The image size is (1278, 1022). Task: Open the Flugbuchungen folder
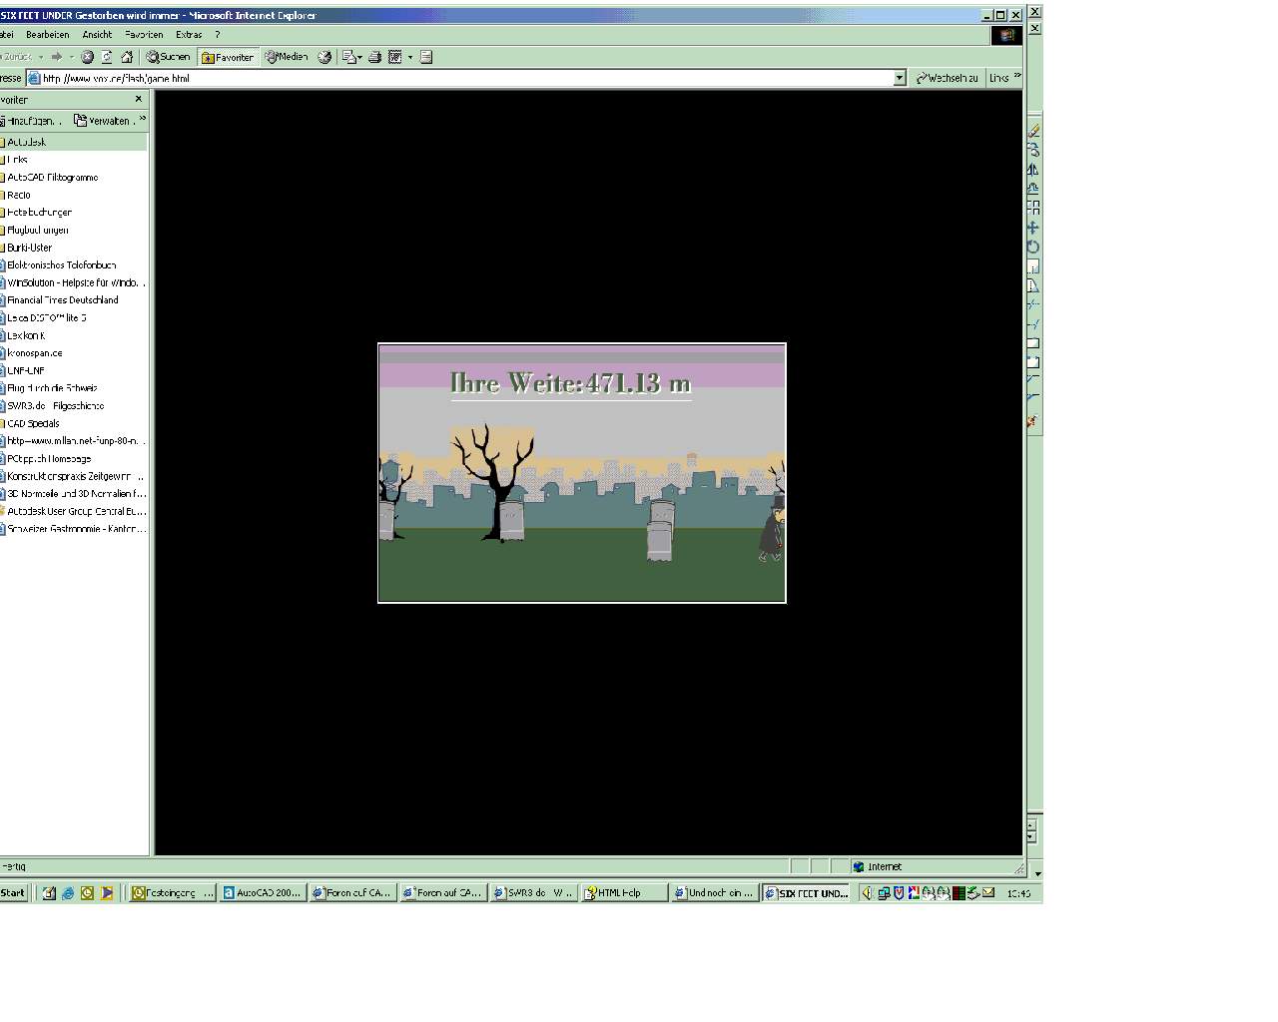point(38,230)
